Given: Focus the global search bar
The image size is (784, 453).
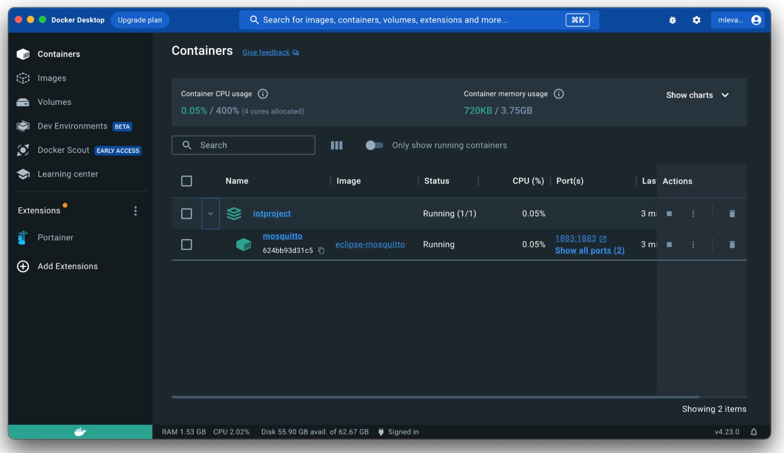Looking at the screenshot, I should 419,20.
